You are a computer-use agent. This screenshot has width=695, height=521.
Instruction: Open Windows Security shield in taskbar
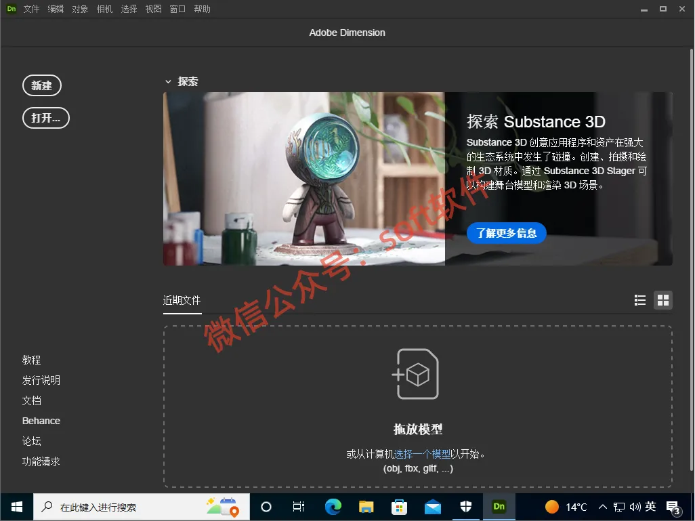(466, 507)
